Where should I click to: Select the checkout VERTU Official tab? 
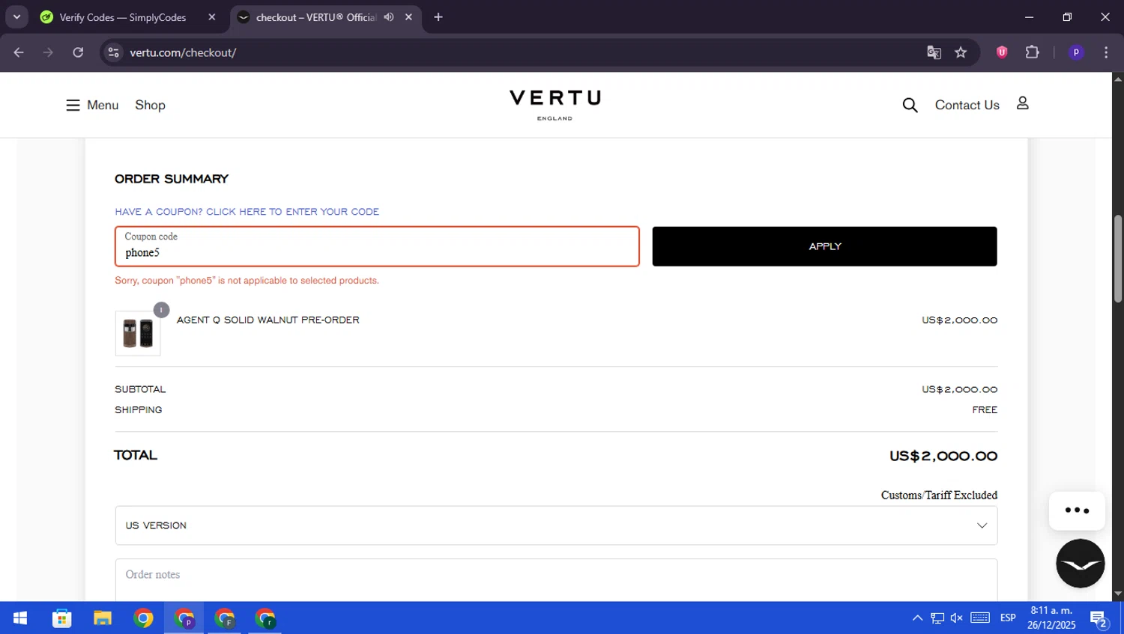315,17
